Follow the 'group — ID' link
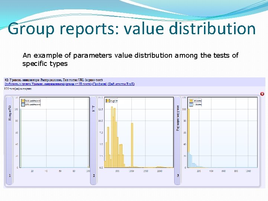 click(79, 84)
